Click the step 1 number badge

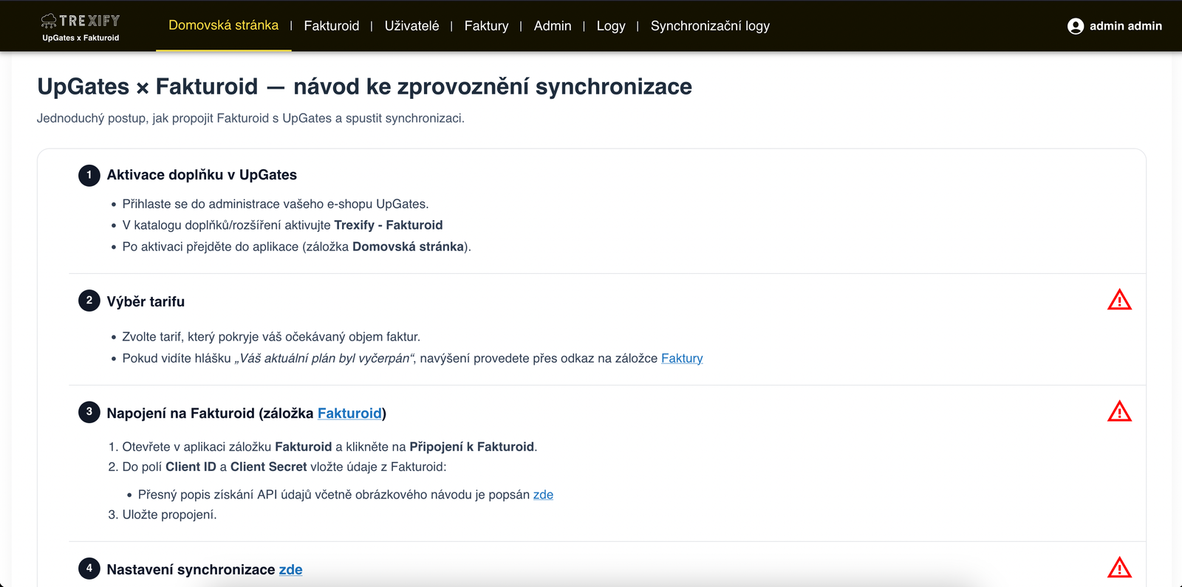89,175
